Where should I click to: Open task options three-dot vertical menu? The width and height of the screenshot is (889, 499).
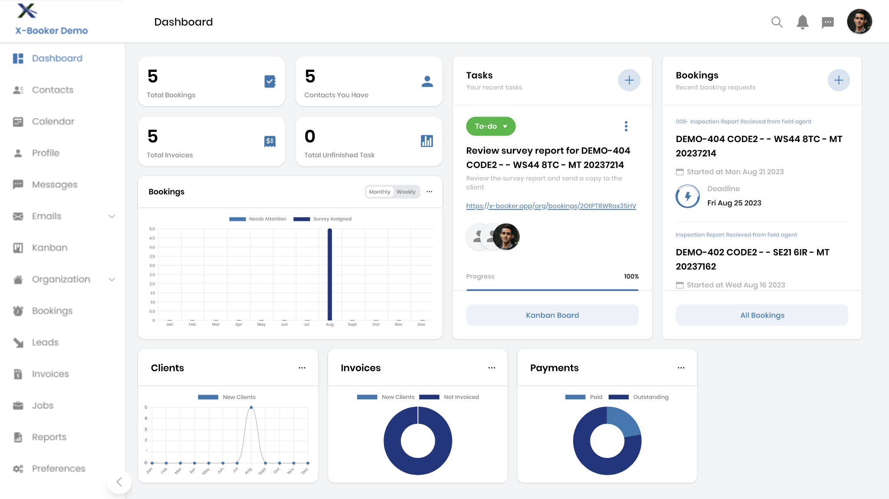pos(626,126)
